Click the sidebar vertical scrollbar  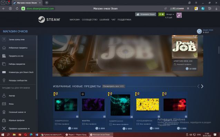(37, 68)
